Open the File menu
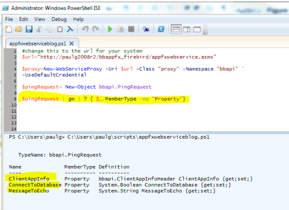 tap(9, 19)
